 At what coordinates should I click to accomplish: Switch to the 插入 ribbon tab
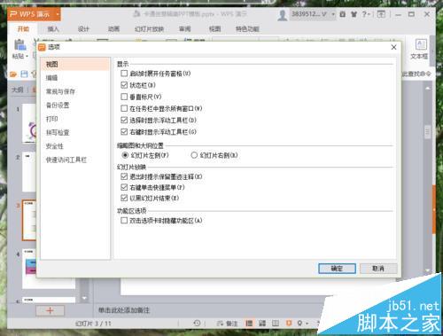click(53, 29)
